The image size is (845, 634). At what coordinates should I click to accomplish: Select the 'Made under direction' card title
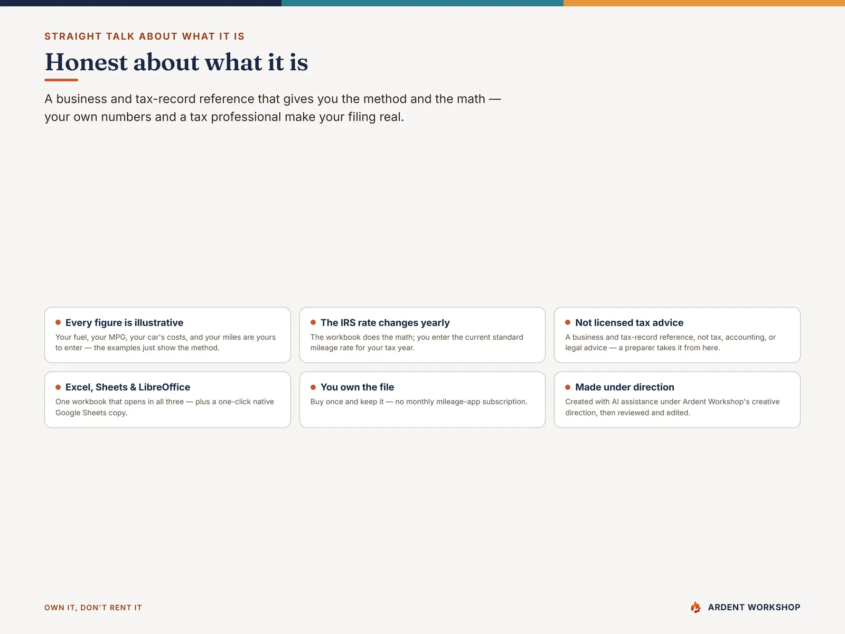pyautogui.click(x=624, y=387)
